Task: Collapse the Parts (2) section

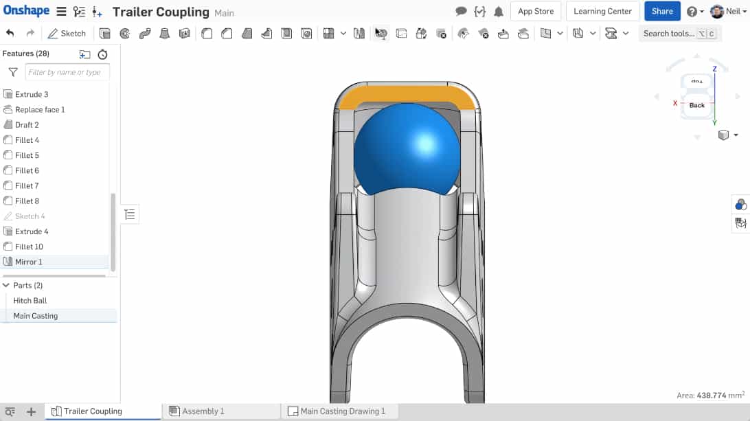Action: click(x=6, y=285)
